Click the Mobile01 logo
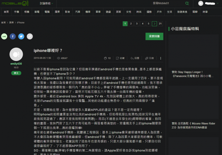 click(15, 3)
